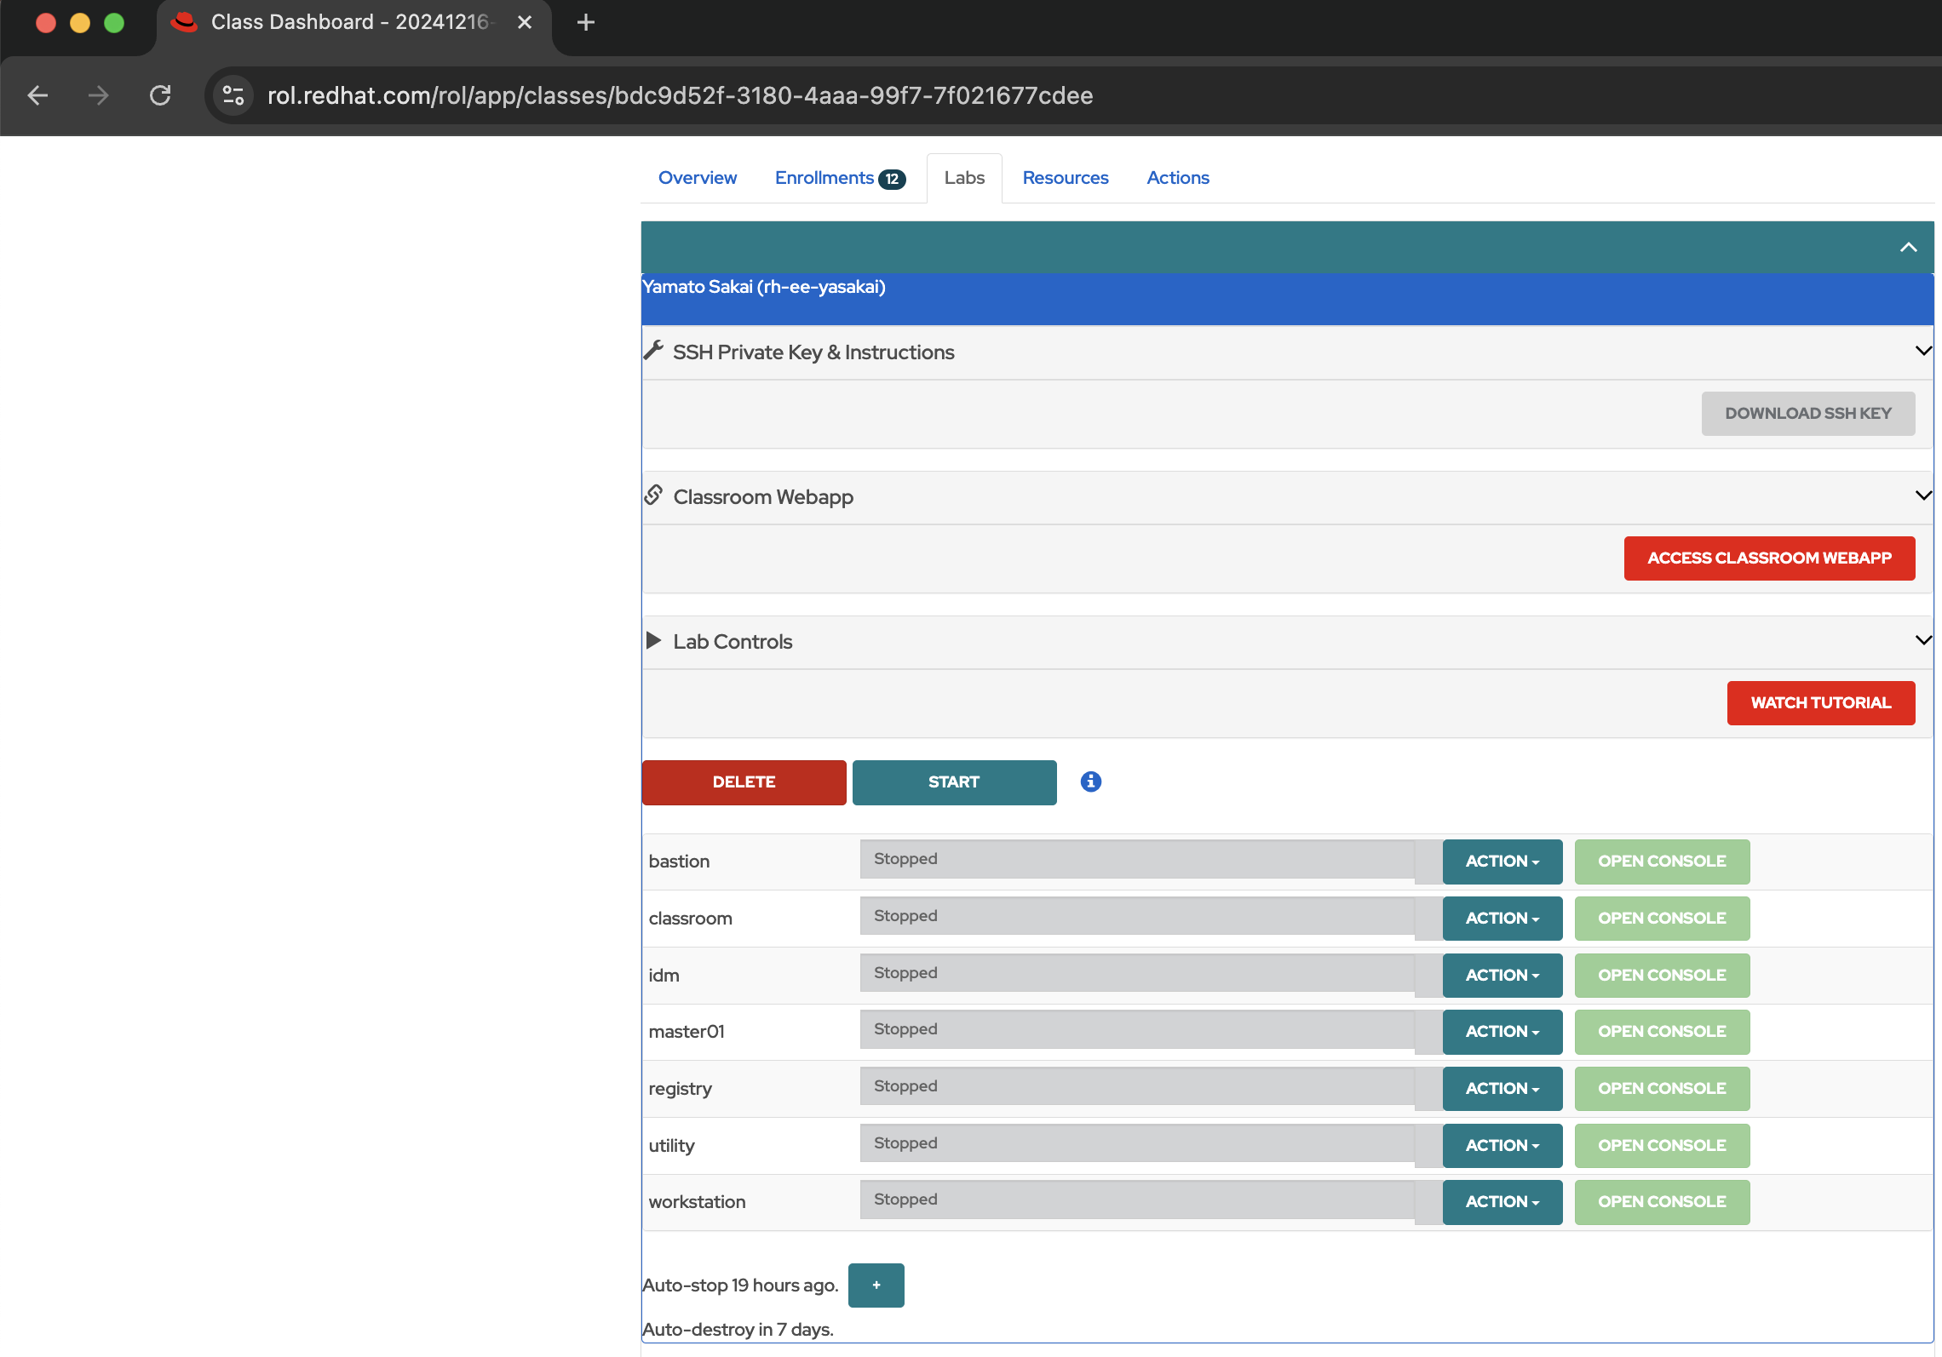Click the play triangle icon beside Lab Controls
This screenshot has width=1942, height=1357.
(654, 640)
